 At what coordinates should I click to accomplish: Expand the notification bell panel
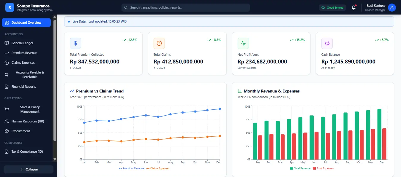353,7
